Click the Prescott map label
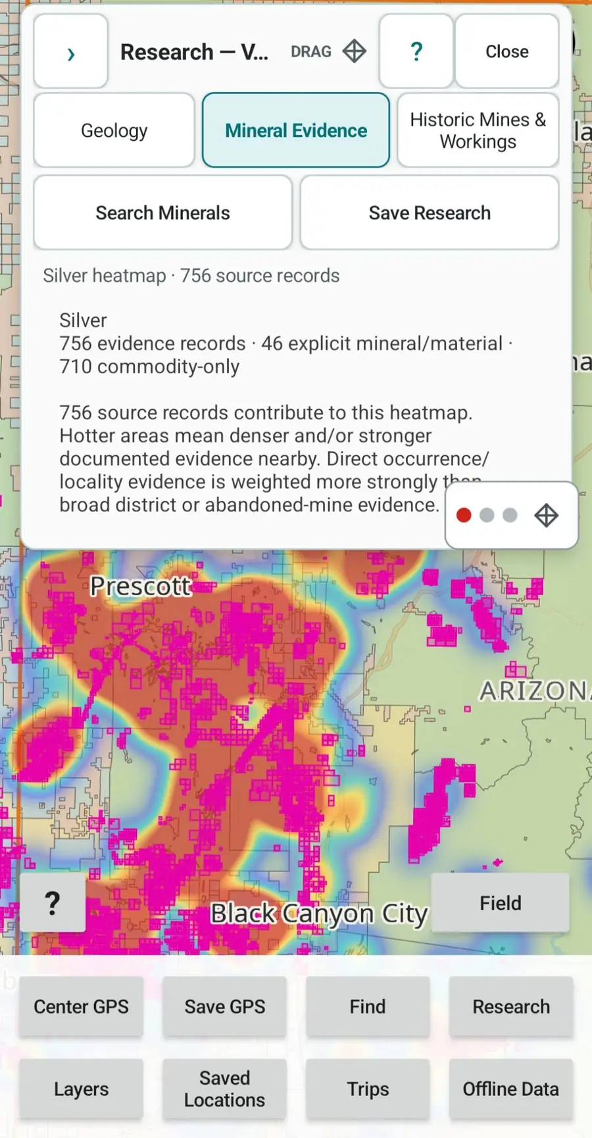 [x=141, y=586]
